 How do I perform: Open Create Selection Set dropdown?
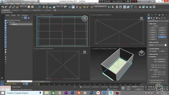(x=100, y=6)
